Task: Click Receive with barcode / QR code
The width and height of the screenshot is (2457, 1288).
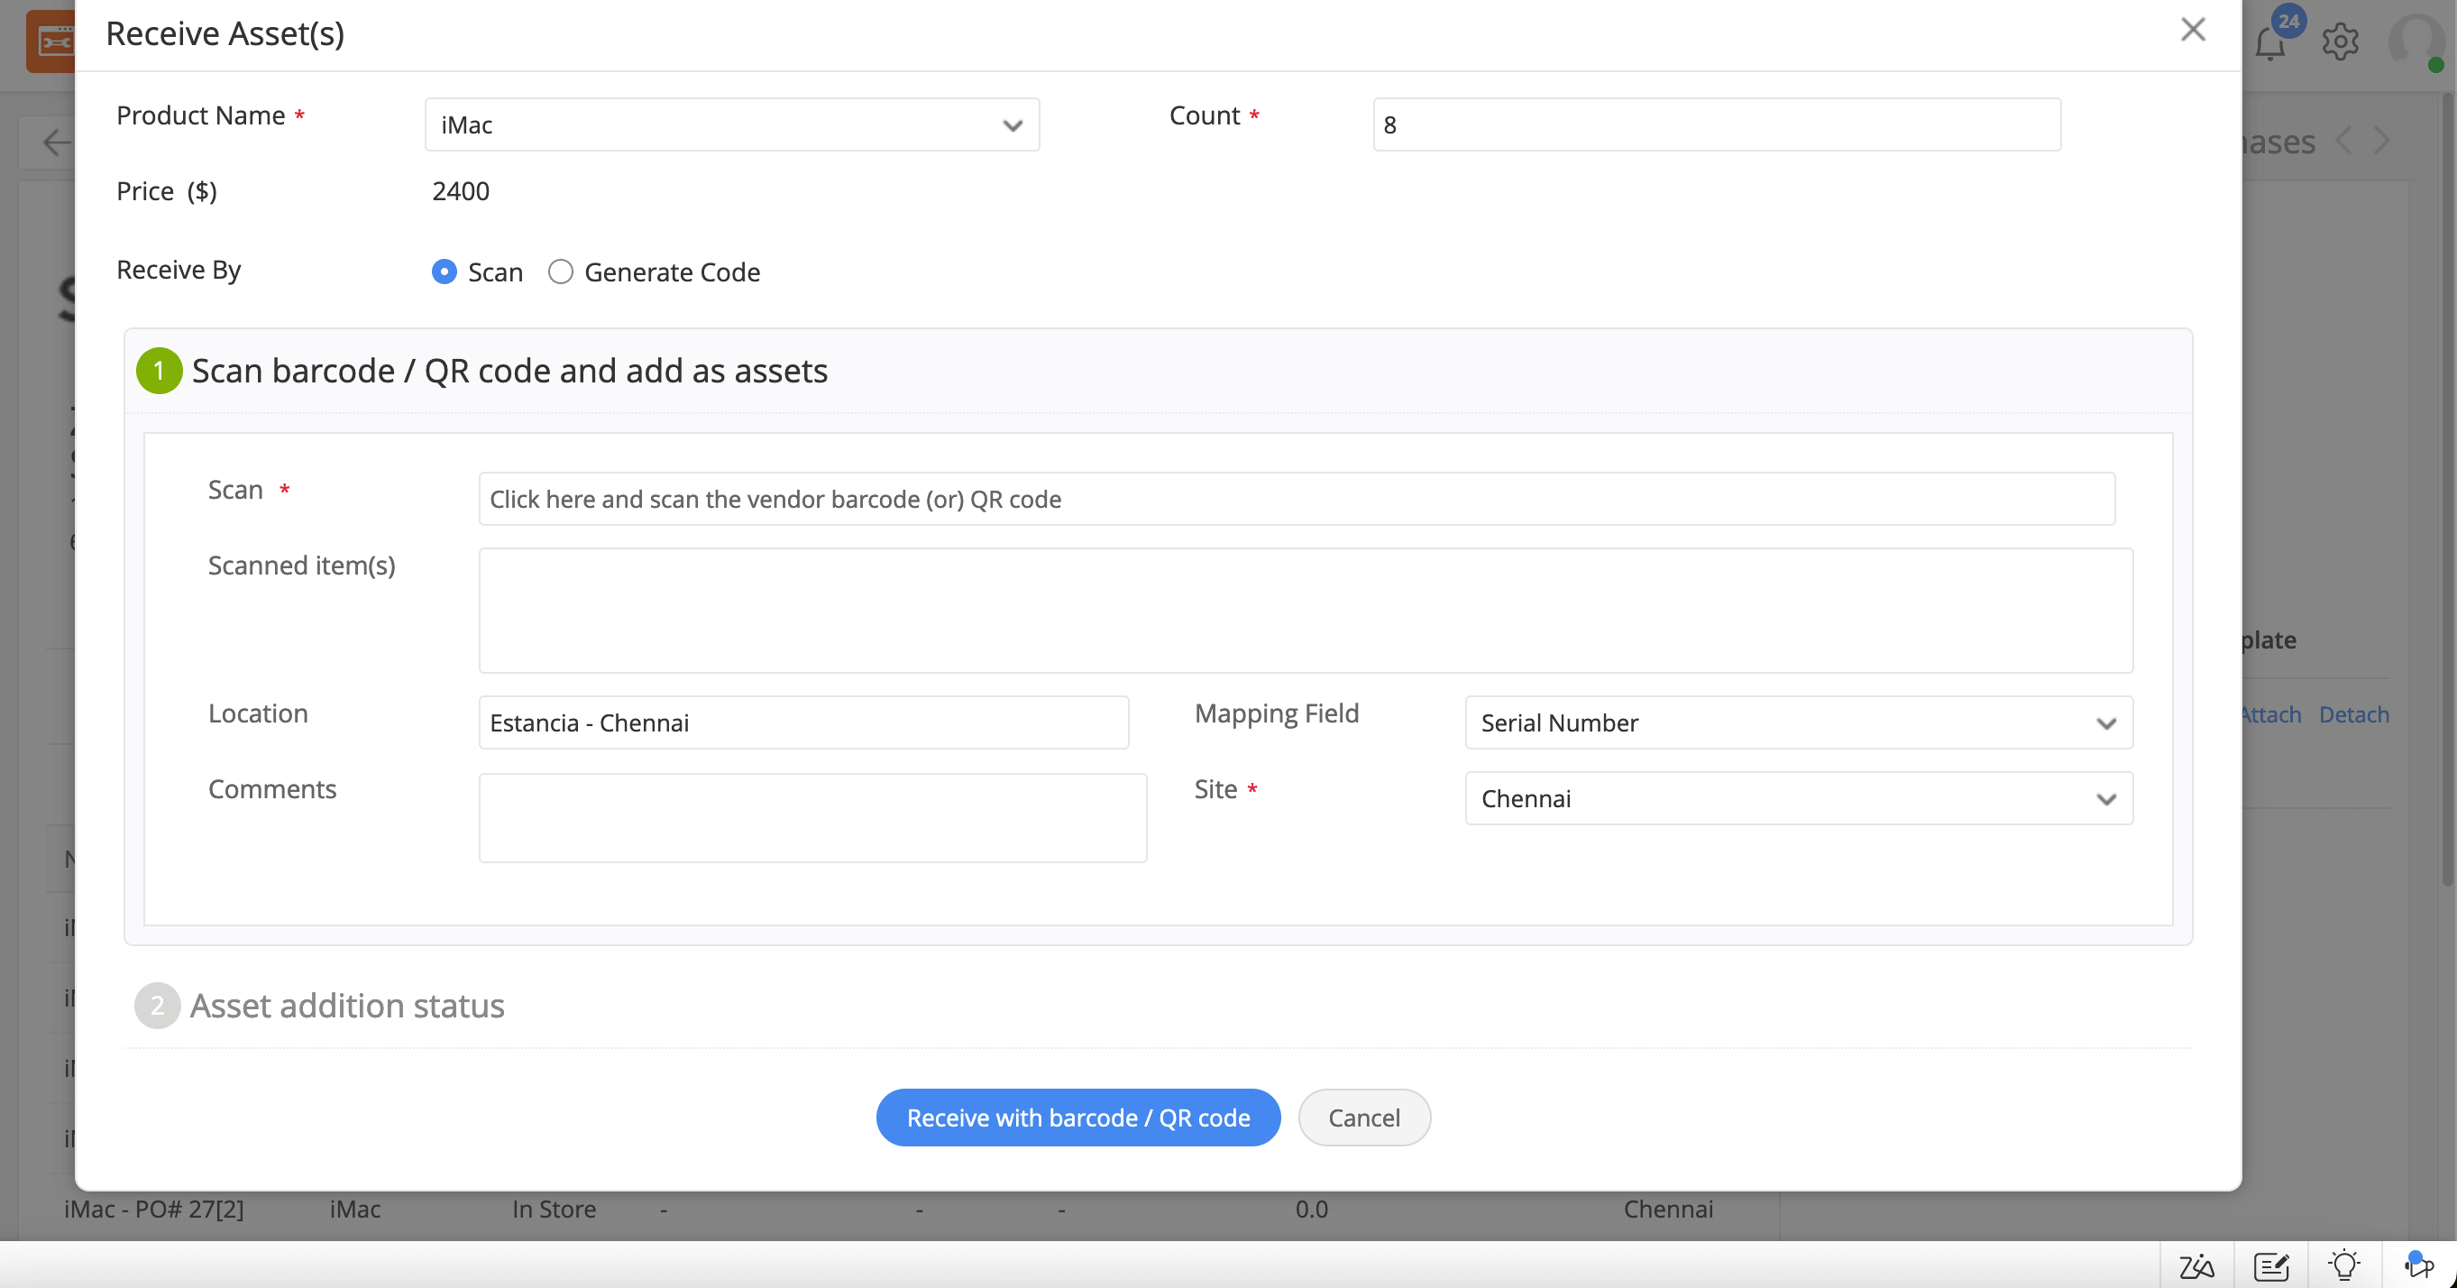Action: click(x=1077, y=1118)
